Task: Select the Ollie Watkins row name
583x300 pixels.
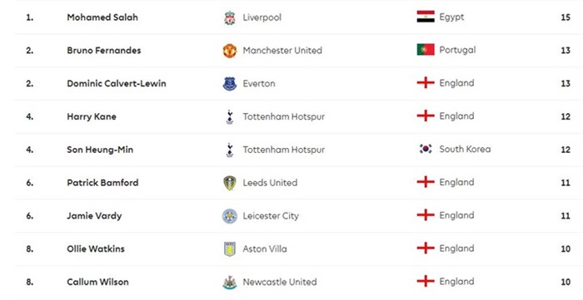Action: (96, 248)
